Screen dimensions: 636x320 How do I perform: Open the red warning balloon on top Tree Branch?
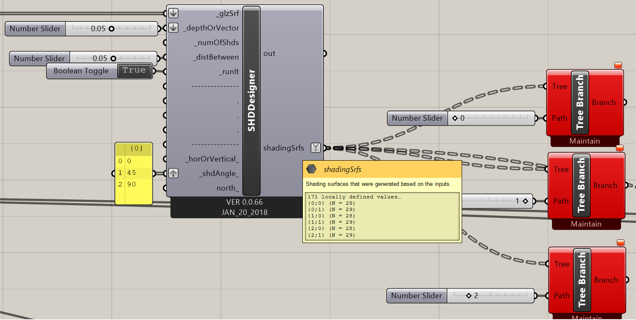point(618,65)
